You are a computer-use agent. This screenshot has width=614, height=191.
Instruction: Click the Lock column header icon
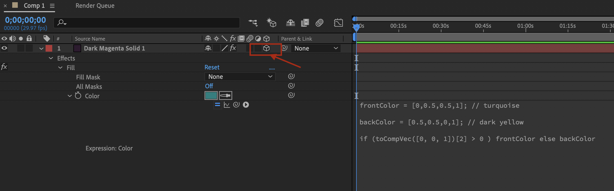pos(29,38)
